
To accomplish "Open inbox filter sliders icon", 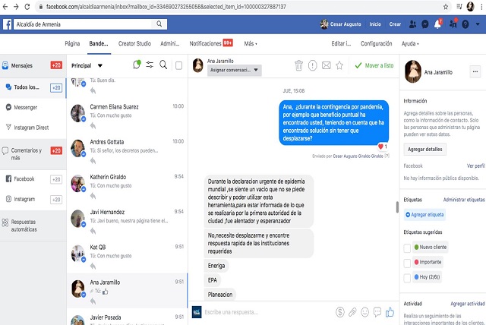I will coord(150,65).
